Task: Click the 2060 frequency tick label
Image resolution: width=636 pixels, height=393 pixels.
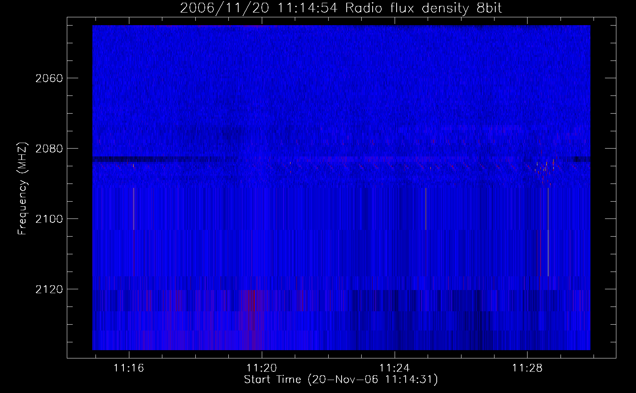Action: click(49, 78)
